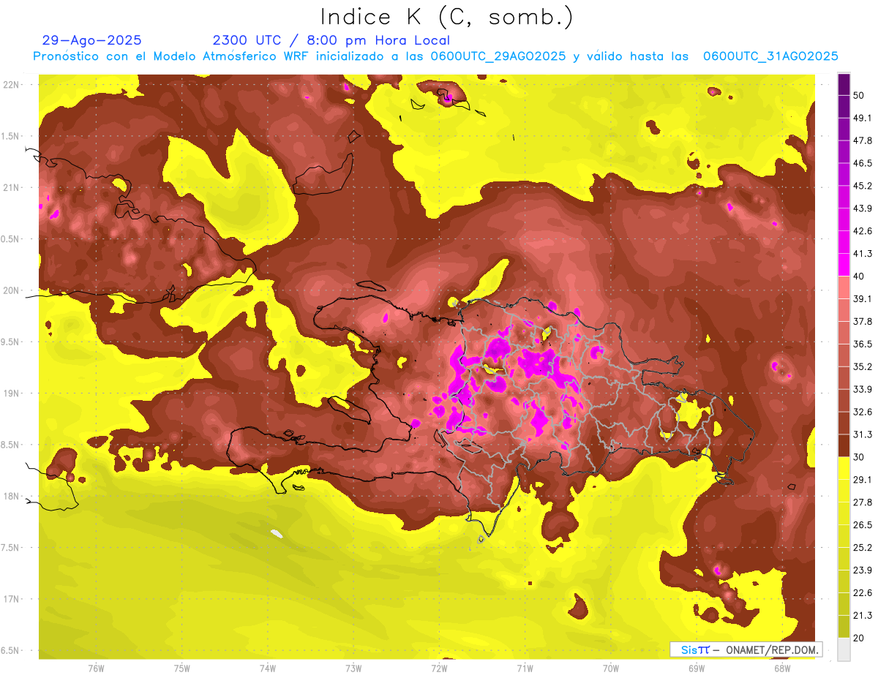878x678 pixels.
Task: Select the colorbar value "41.3"
Action: pyautogui.click(x=862, y=254)
